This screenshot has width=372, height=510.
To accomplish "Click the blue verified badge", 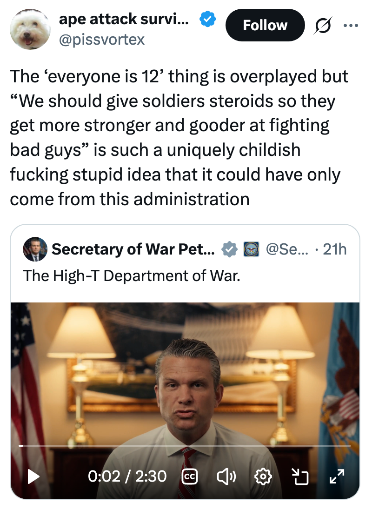I will tap(207, 19).
